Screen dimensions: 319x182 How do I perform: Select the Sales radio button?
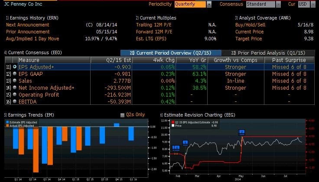(x=15, y=81)
